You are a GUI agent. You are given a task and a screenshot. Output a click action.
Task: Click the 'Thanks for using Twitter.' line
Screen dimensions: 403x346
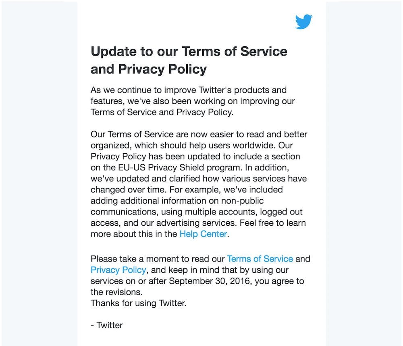138,303
